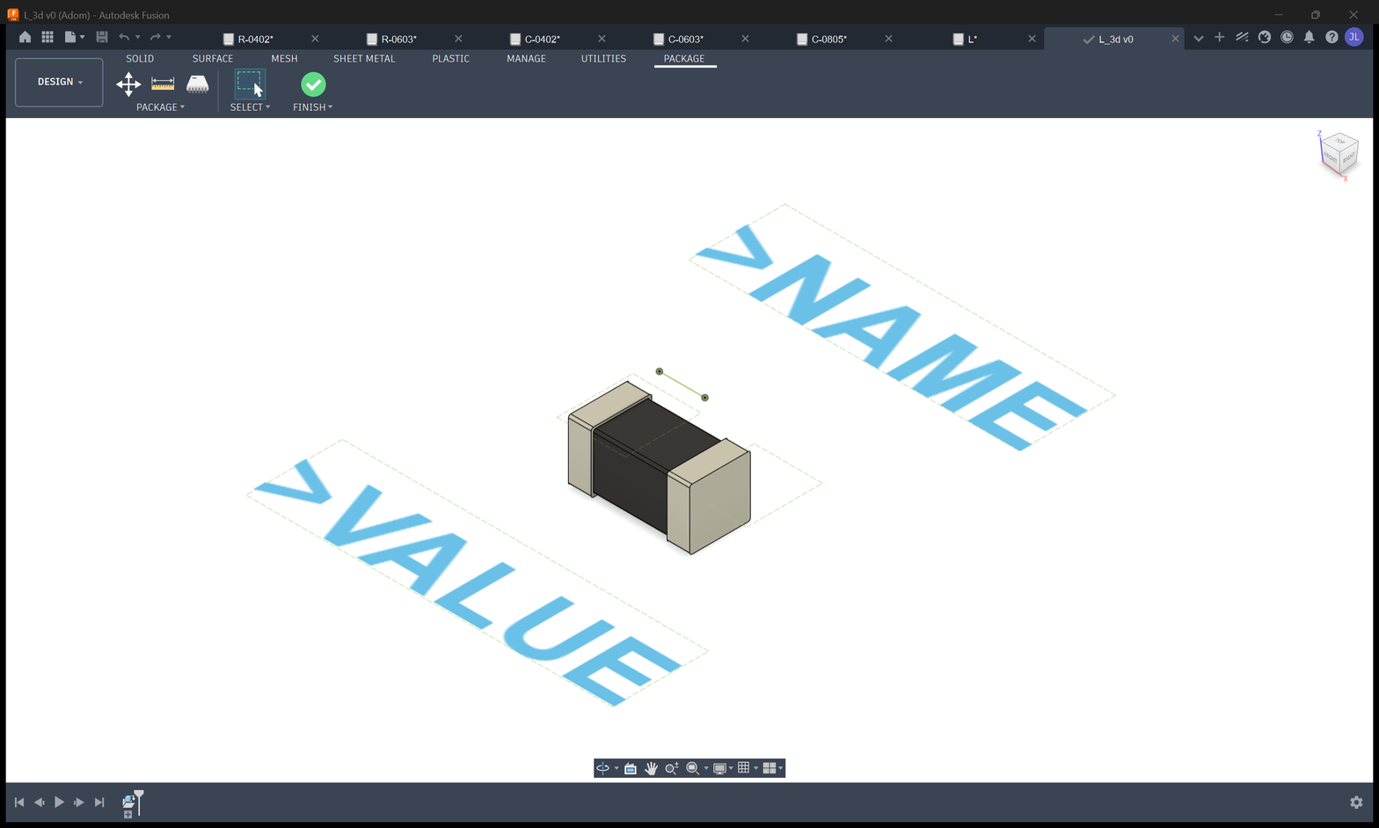Click the ViewCube in the viewport
The width and height of the screenshot is (1379, 828).
[x=1339, y=155]
